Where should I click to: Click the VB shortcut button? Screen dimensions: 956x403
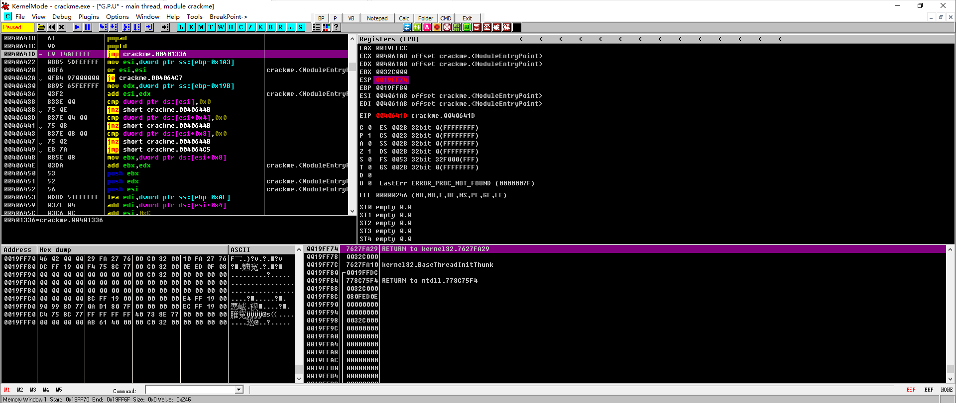[351, 18]
